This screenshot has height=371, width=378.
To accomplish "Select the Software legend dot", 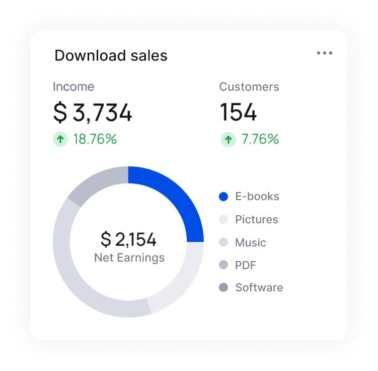I will 223,287.
